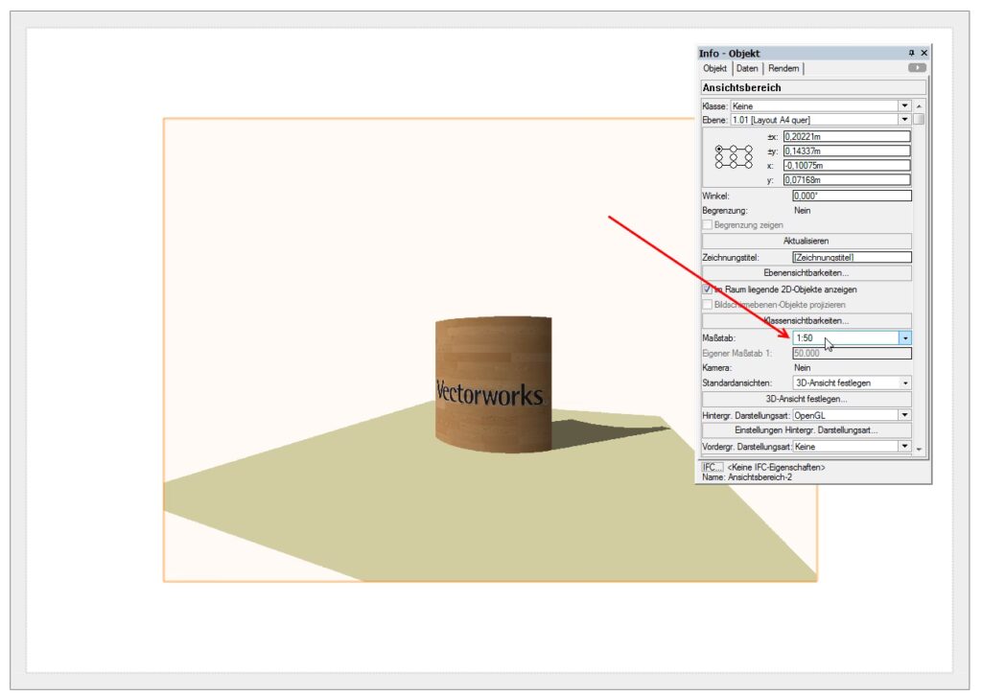This screenshot has height=696, width=982.
Task: Switch to the Daten tab
Action: tap(747, 68)
